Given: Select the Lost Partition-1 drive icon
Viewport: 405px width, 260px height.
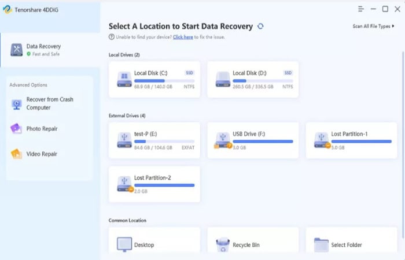Looking at the screenshot, I should point(322,140).
